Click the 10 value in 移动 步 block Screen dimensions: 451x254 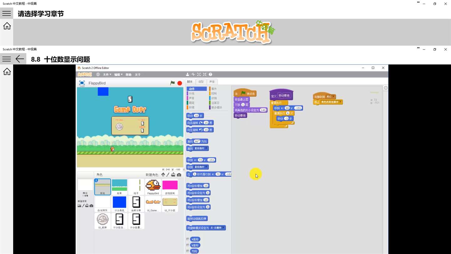point(196,116)
